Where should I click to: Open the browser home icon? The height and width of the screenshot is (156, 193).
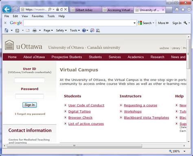tap(177, 9)
